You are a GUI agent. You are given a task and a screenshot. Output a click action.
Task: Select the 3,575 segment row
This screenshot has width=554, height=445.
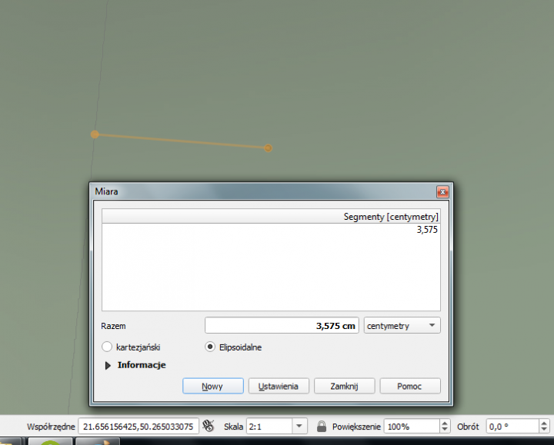271,229
